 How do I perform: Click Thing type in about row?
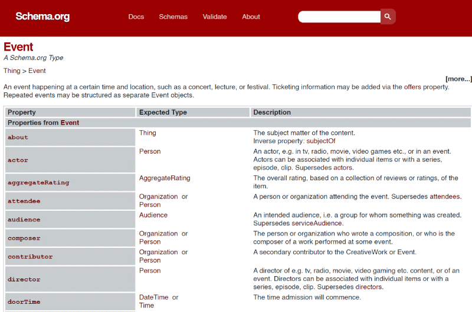(x=147, y=132)
